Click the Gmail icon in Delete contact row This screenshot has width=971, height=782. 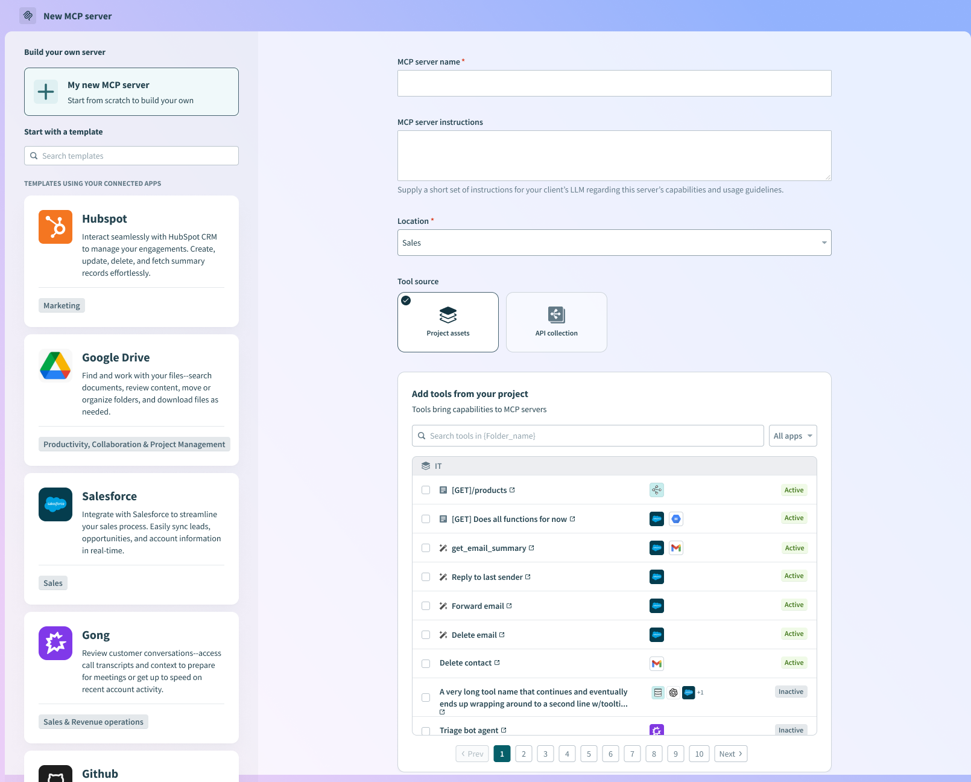[657, 664]
